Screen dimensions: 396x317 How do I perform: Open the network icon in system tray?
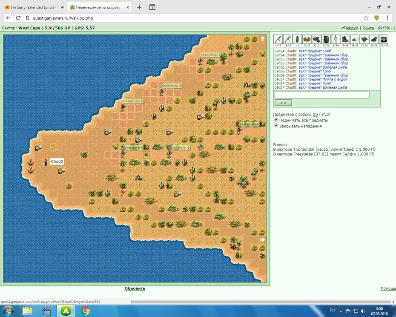[x=356, y=311]
